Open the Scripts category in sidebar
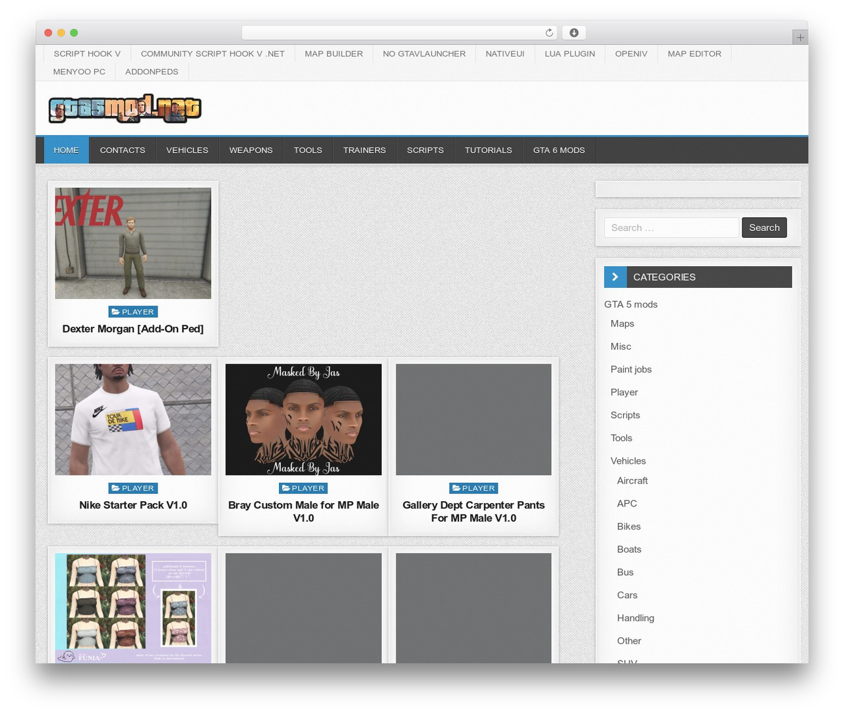844x714 pixels. click(625, 415)
